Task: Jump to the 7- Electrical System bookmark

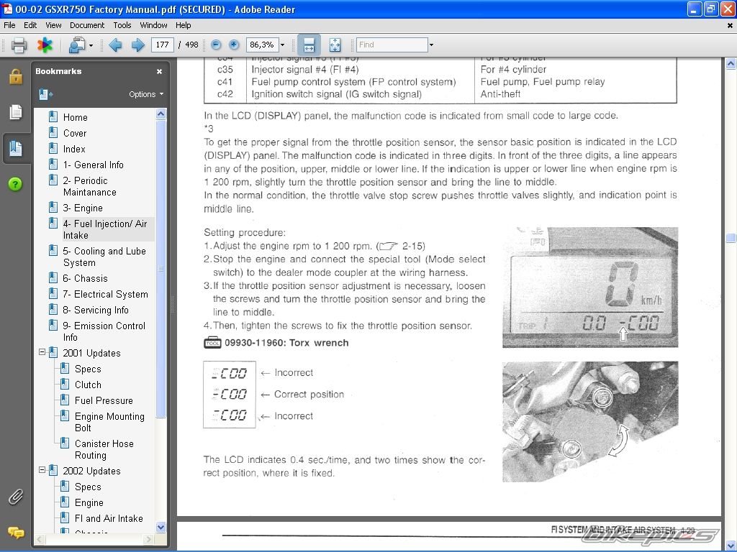Action: pyautogui.click(x=105, y=294)
